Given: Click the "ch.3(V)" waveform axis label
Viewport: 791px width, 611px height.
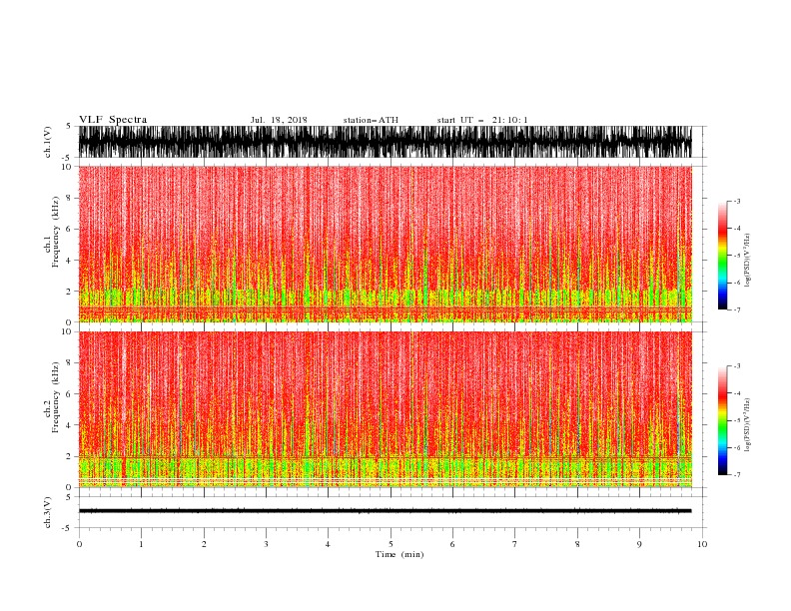Looking at the screenshot, I should [x=48, y=512].
